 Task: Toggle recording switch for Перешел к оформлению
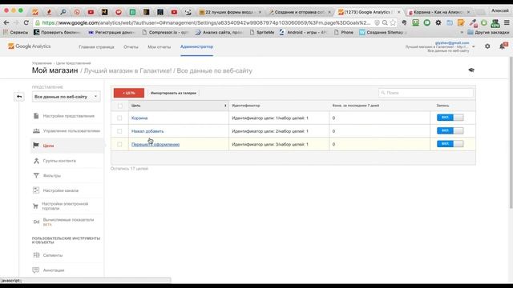tap(450, 144)
